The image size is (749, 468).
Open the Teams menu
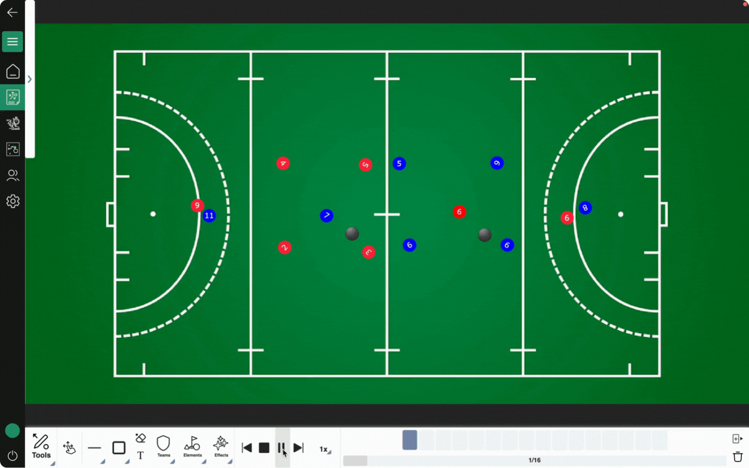163,446
